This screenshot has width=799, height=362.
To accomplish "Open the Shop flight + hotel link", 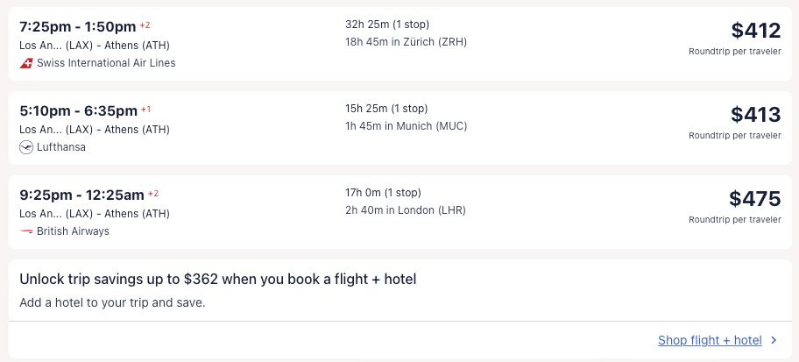I will pos(710,340).
